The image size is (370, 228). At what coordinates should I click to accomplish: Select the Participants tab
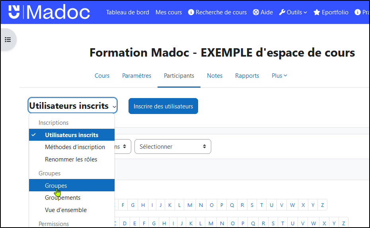[179, 76]
